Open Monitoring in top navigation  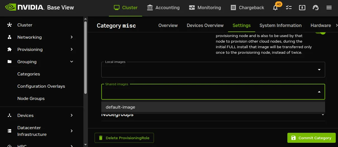[x=205, y=8]
